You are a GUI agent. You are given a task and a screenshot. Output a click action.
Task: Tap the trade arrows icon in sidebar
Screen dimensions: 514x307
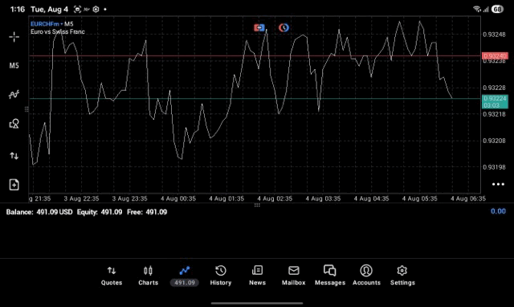pos(14,155)
